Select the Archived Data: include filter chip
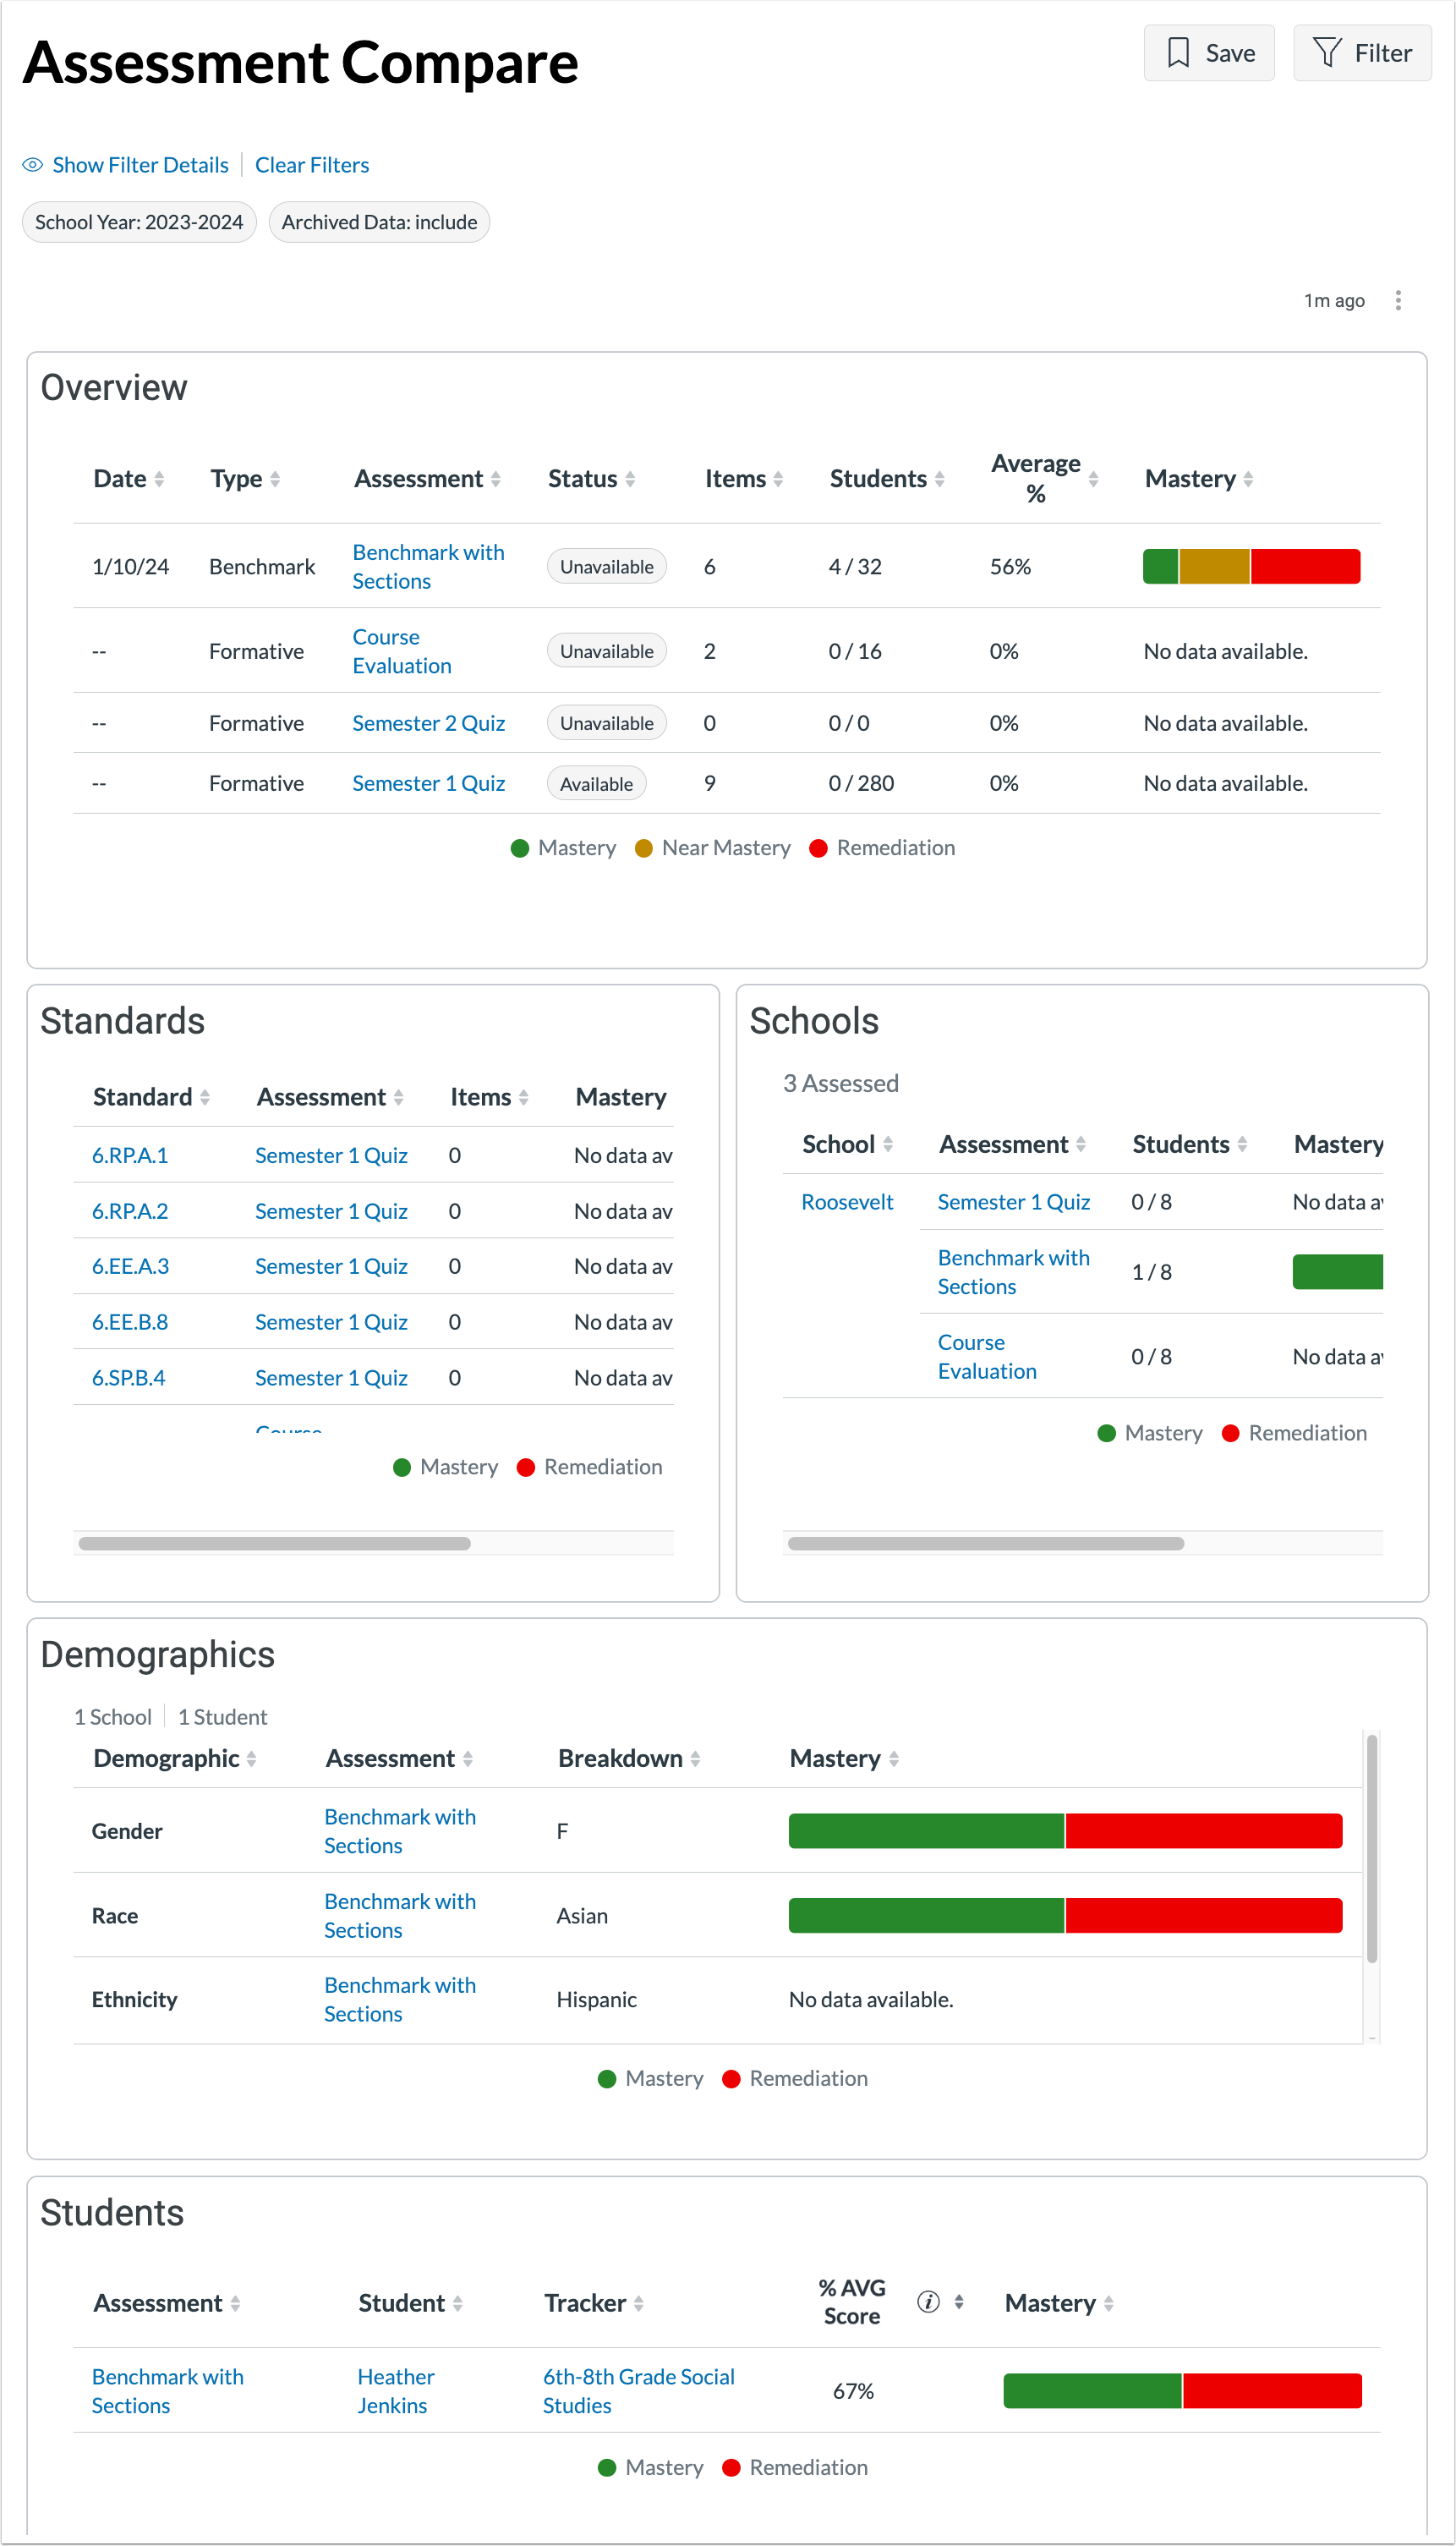This screenshot has height=2546, width=1456. tap(379, 221)
